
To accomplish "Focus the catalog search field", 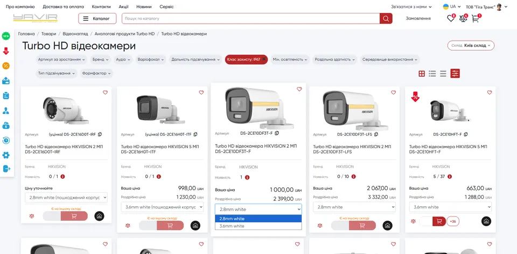I will [250, 18].
